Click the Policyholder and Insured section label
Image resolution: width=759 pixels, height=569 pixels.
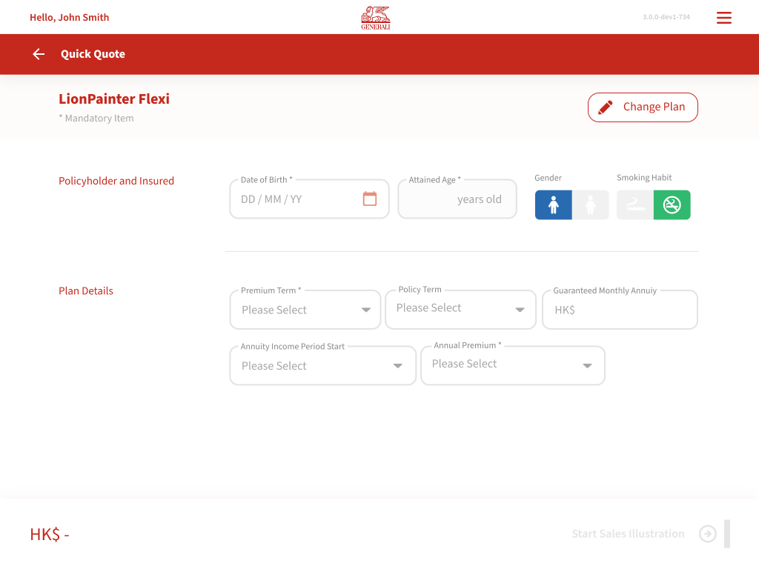click(x=116, y=181)
